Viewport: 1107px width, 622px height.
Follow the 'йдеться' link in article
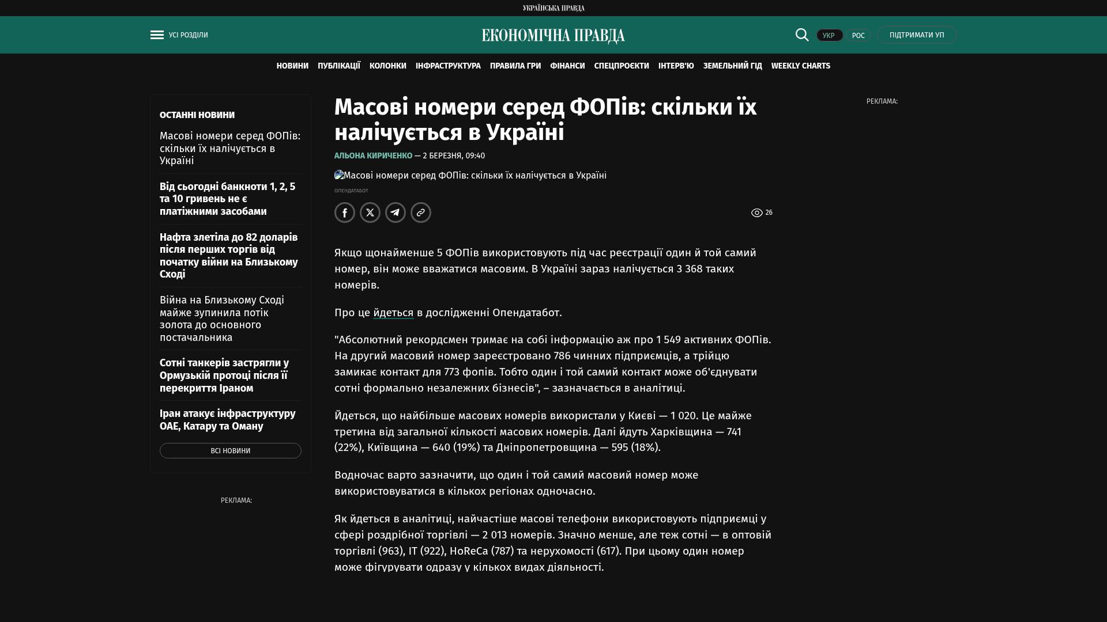click(393, 313)
